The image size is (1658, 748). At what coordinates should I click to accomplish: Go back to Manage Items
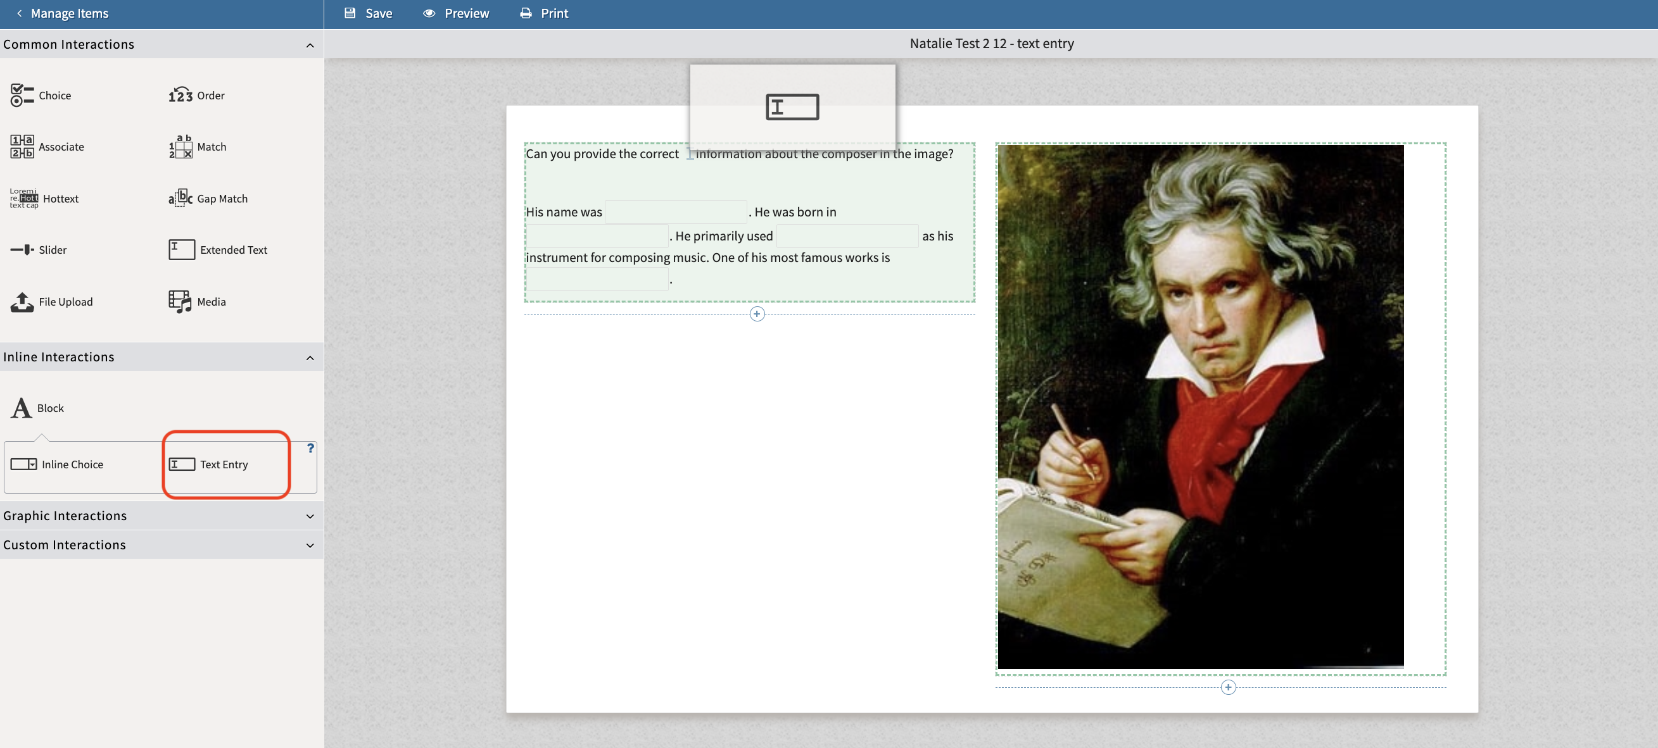coord(62,13)
